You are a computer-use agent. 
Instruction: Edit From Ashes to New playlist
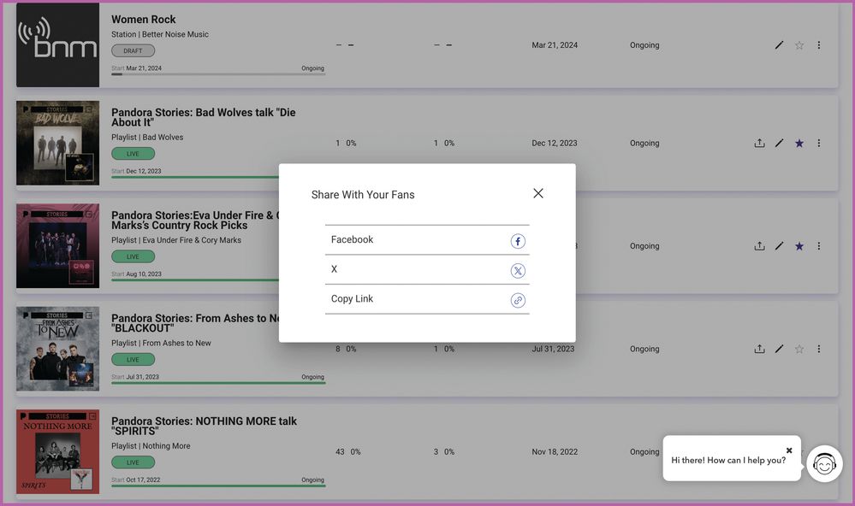(x=779, y=349)
